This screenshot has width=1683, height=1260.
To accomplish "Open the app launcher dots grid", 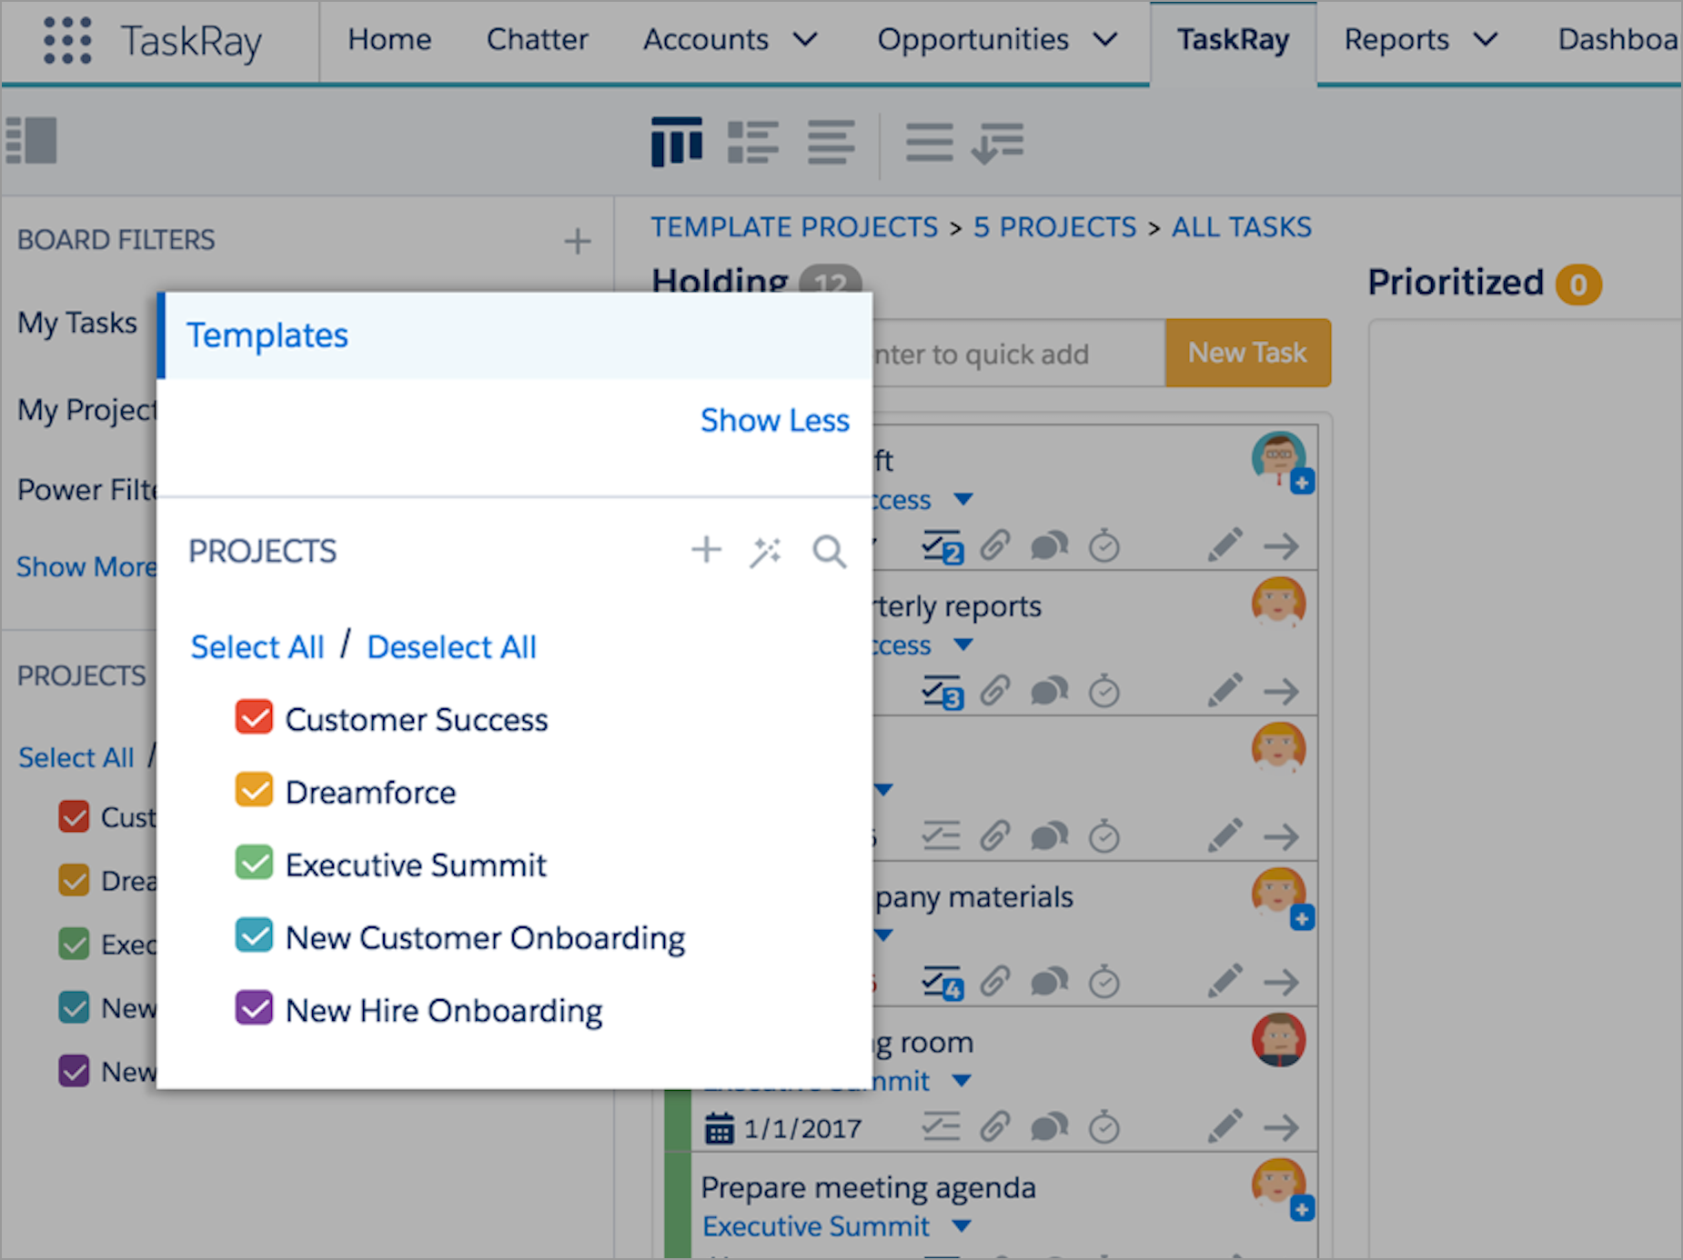I will 67,40.
